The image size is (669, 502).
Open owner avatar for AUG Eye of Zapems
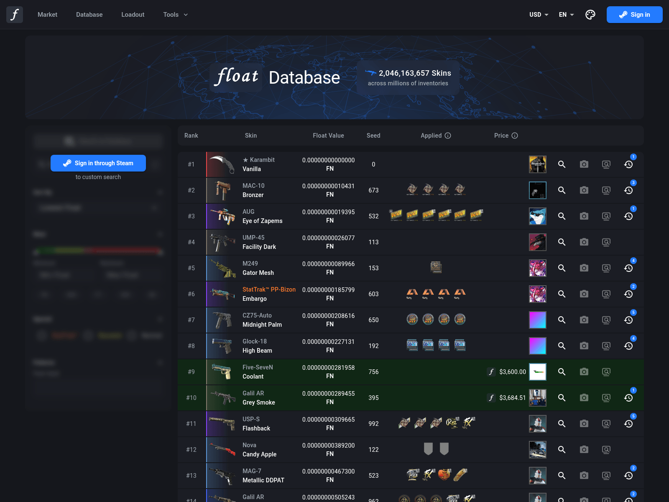[538, 216]
